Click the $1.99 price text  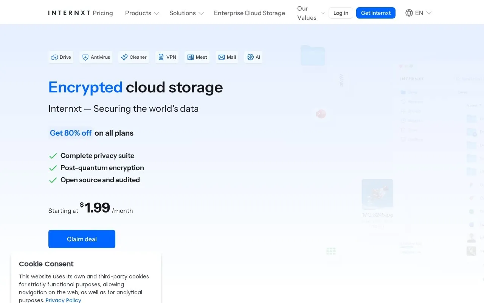pyautogui.click(x=95, y=208)
